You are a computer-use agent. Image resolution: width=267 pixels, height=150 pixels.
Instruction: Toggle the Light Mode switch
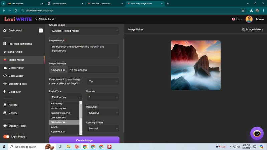pyautogui.click(x=6, y=137)
